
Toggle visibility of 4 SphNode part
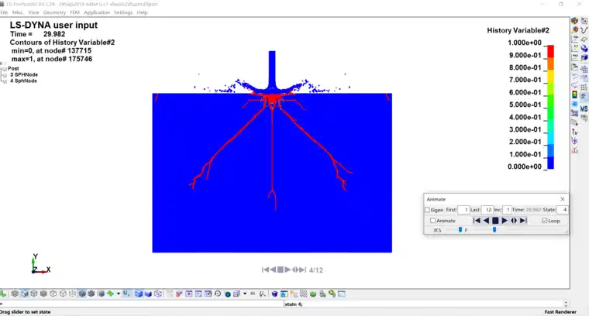(5, 81)
